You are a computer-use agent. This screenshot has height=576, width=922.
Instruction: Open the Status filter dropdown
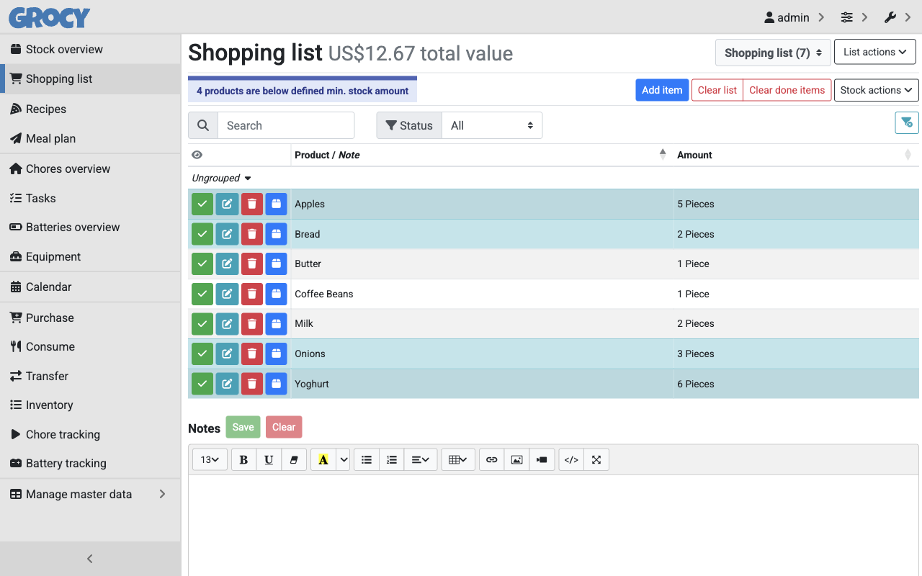[492, 125]
